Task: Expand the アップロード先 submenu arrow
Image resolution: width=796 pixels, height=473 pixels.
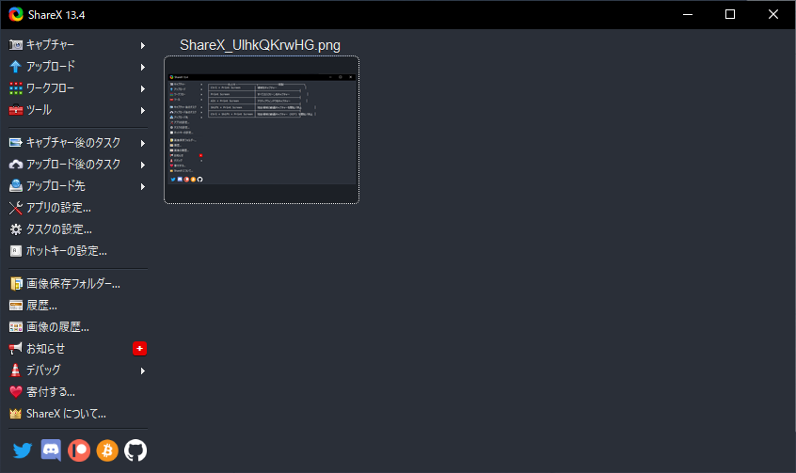Action: pos(143,187)
